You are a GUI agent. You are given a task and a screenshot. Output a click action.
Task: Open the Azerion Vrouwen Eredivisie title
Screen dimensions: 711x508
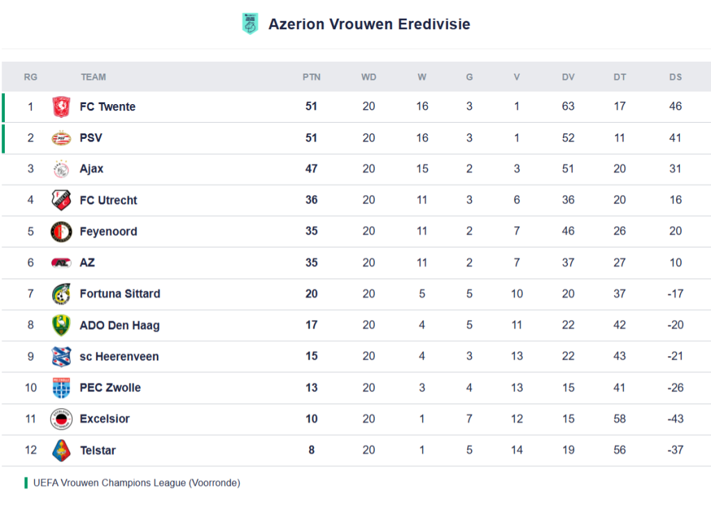tap(369, 24)
